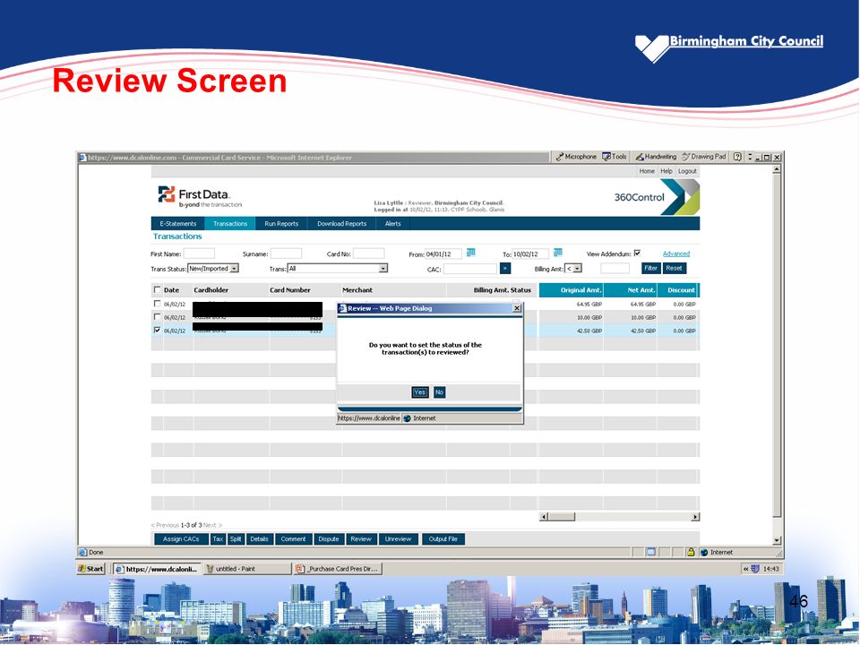
Task: Close the Review Web Page Dialog
Action: click(517, 308)
